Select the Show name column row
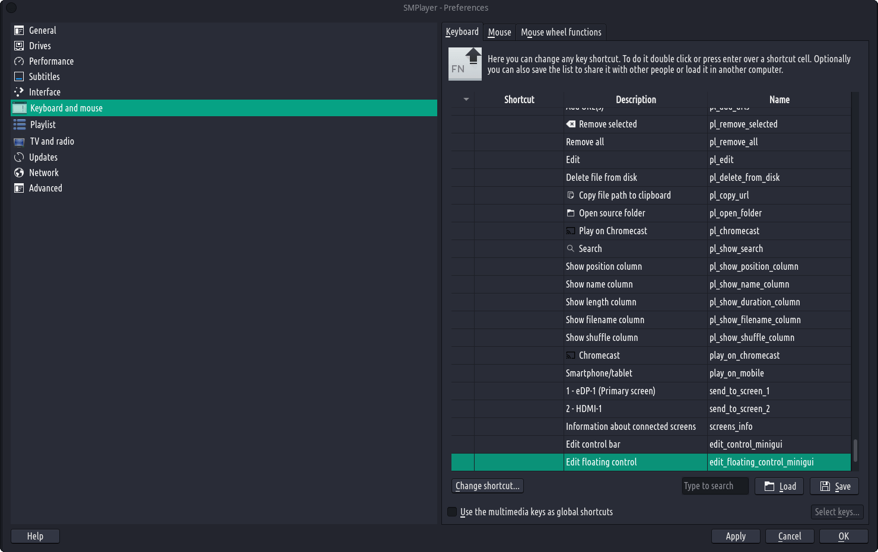Image resolution: width=878 pixels, height=552 pixels. [x=651, y=284]
